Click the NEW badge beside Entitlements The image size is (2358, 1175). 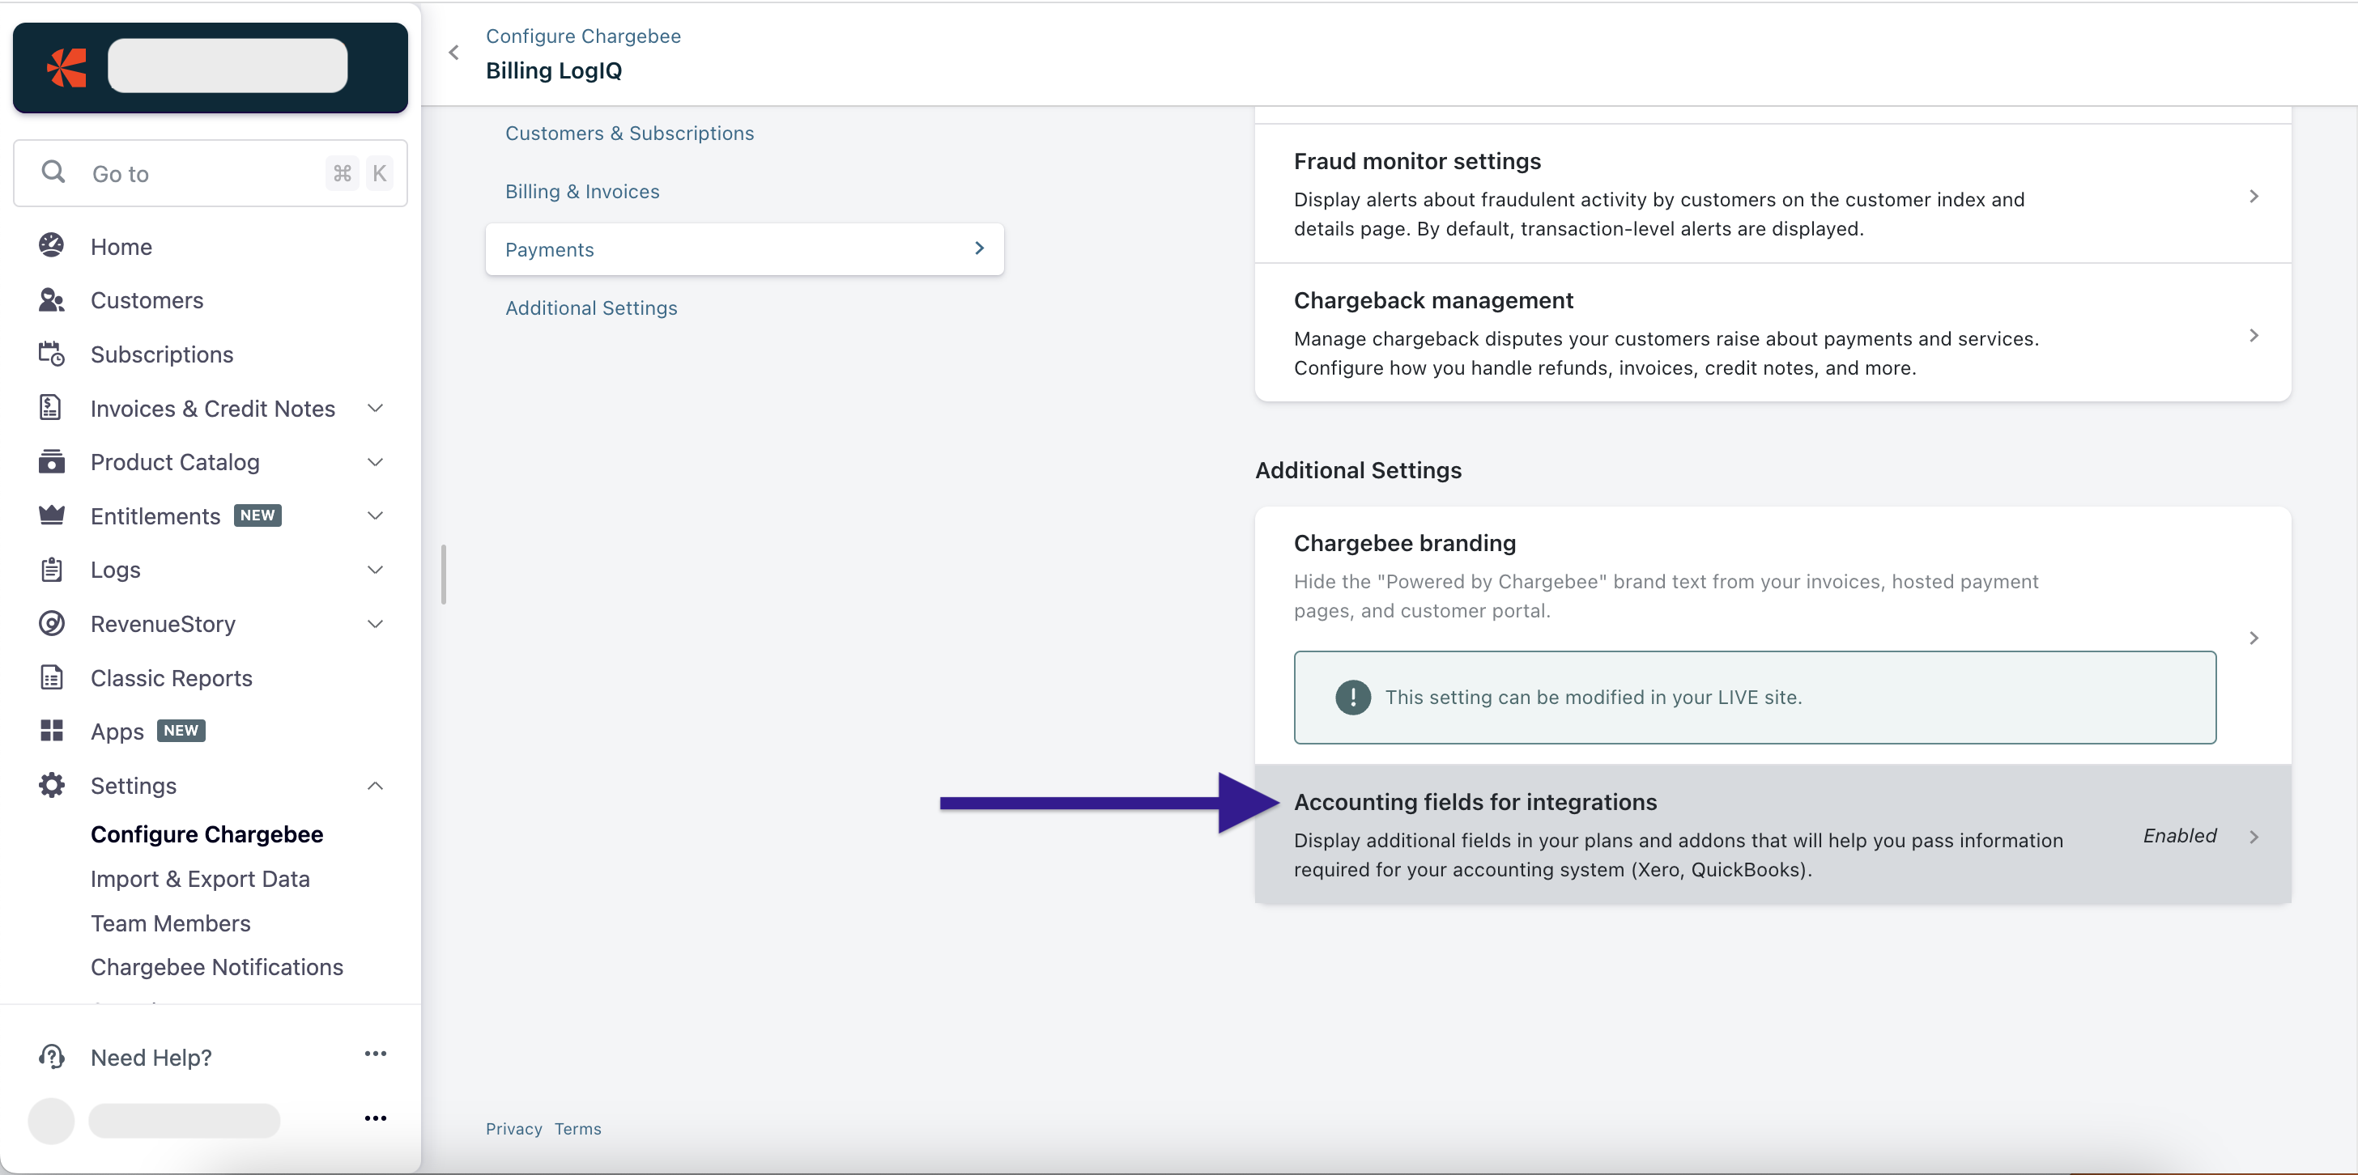point(258,515)
